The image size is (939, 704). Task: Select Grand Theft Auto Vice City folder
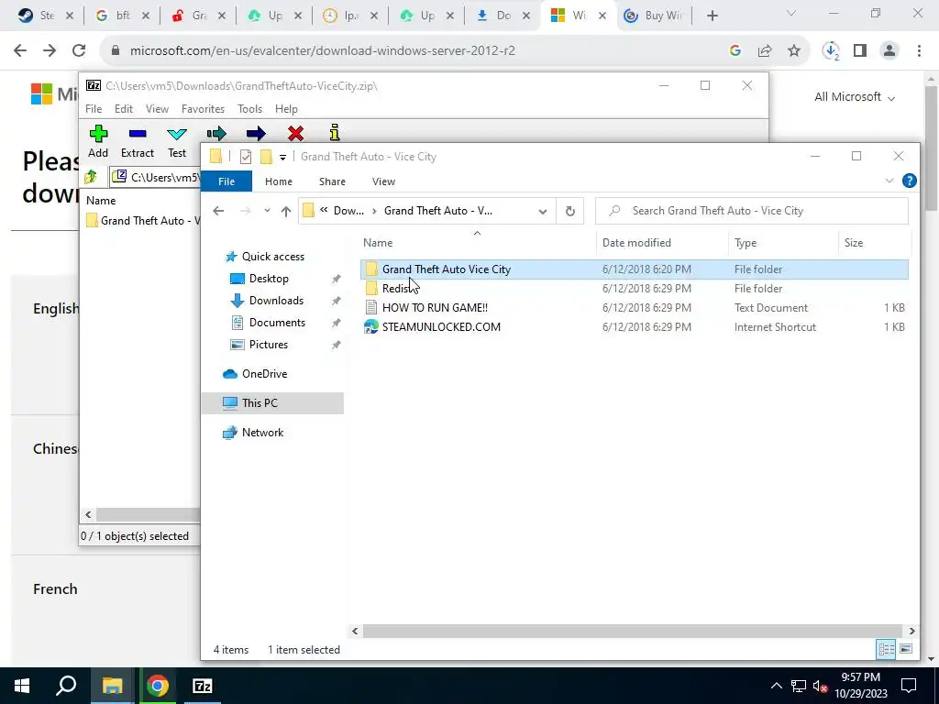pyautogui.click(x=635, y=269)
